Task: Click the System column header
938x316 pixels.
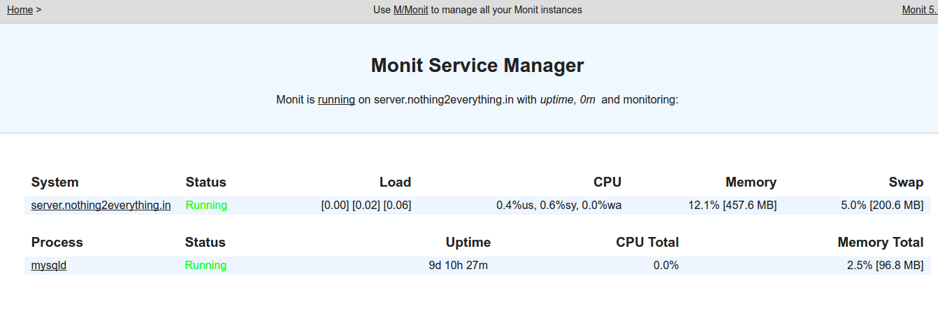Action: point(55,182)
